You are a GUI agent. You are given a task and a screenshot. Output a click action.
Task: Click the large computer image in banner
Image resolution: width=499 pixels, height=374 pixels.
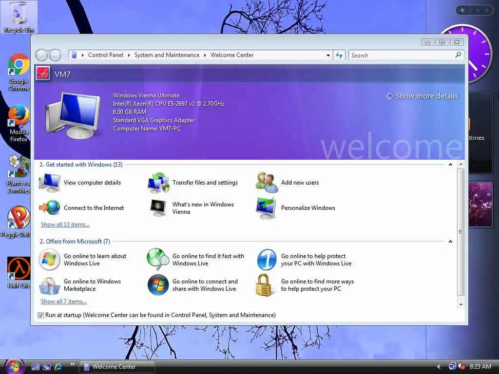pos(73,116)
